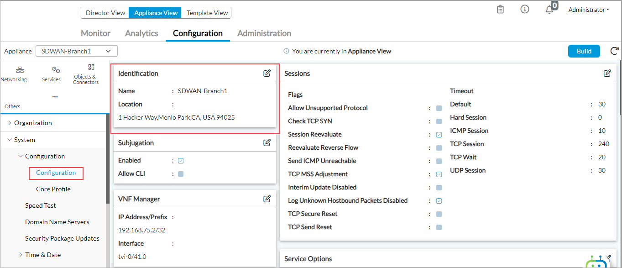Open the Administrator user menu
The width and height of the screenshot is (622, 268).
pos(589,10)
